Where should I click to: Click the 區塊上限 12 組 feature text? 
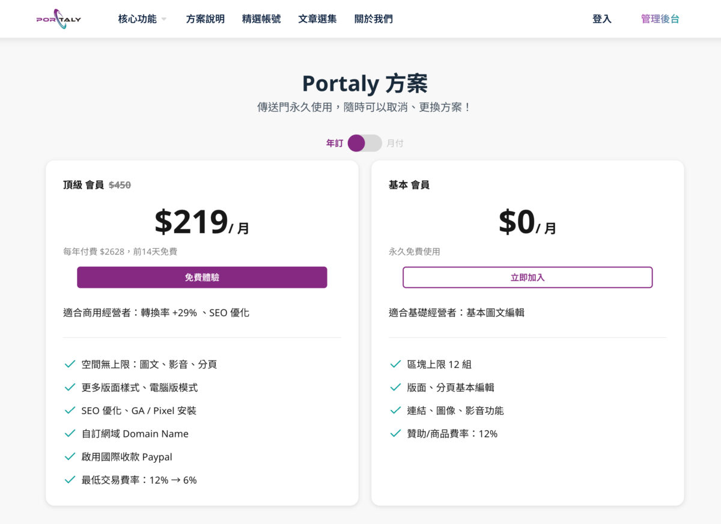point(439,364)
